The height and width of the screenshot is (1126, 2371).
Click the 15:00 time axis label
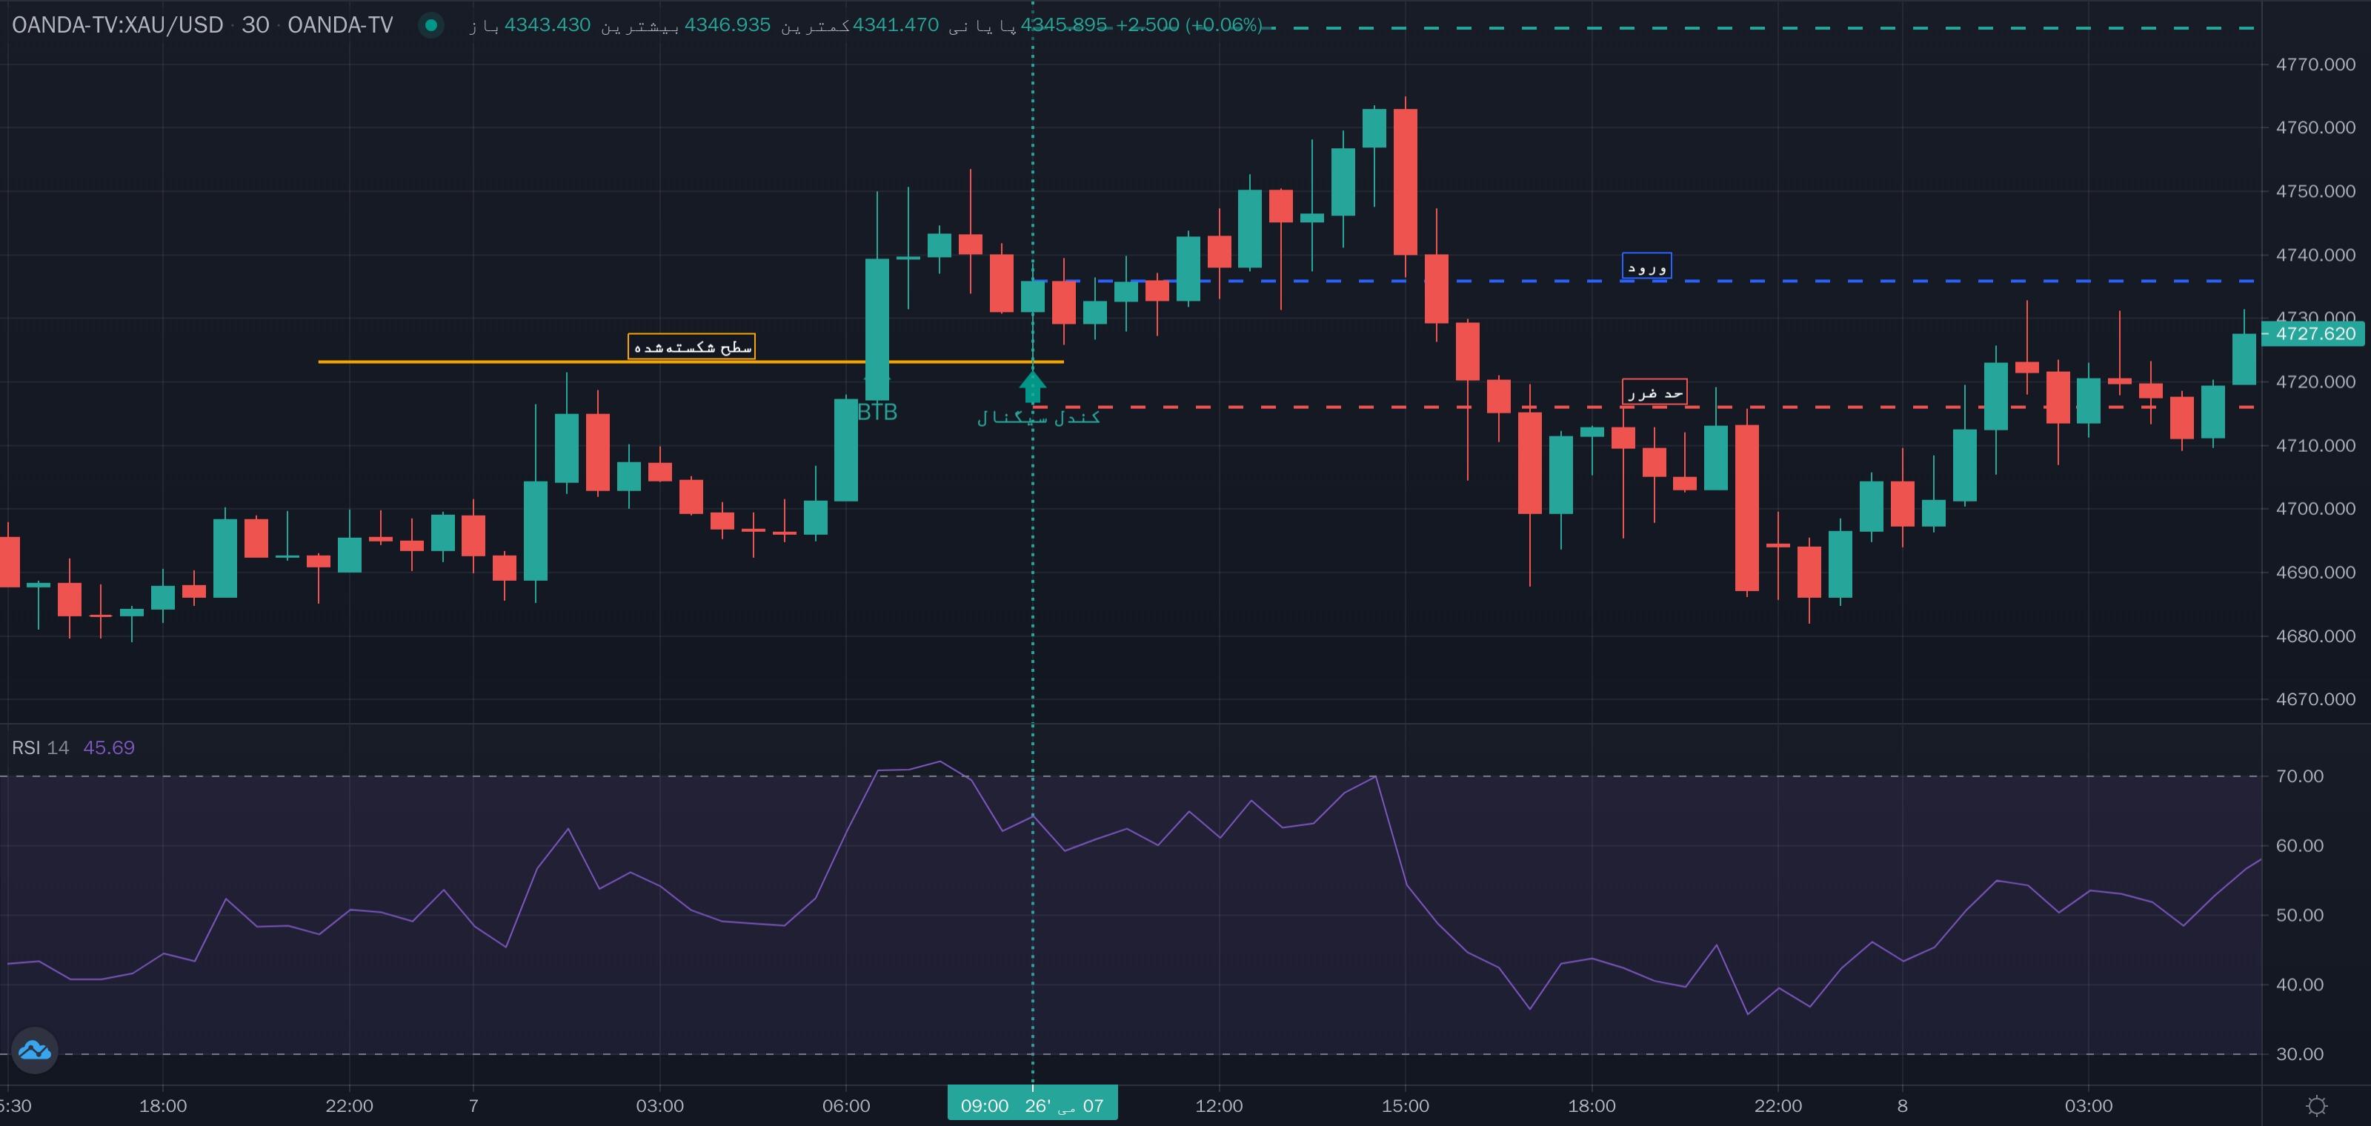tap(1405, 1105)
